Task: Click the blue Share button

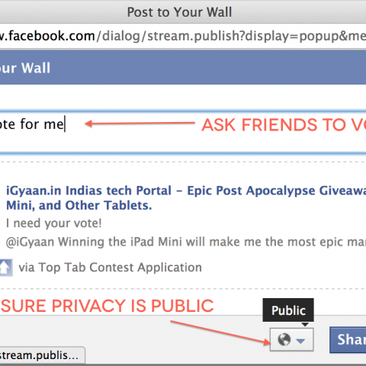Action: coord(348,340)
